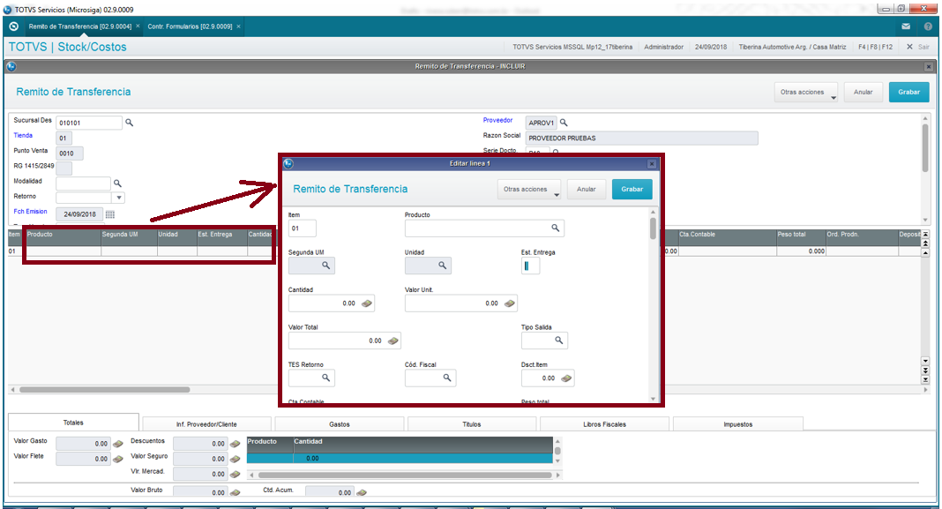Open calculator icon next to Ctd. Acum.
Viewport: 942px width, 509px height.
coord(361,492)
